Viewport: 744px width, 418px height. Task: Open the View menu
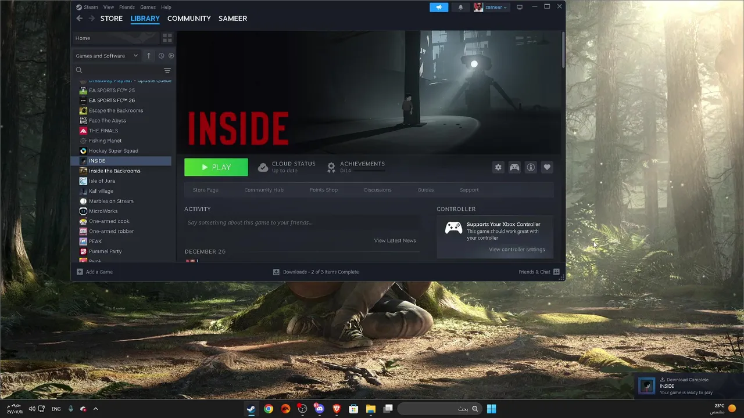[109, 7]
